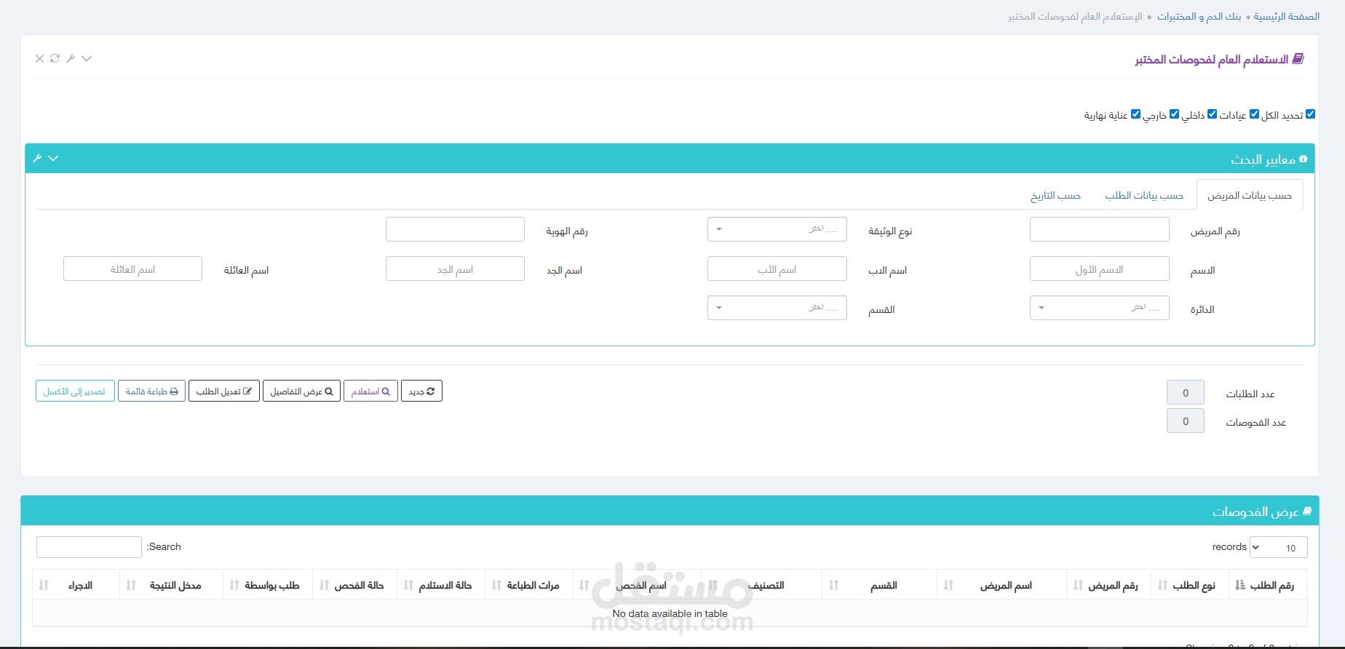The width and height of the screenshot is (1345, 649).
Task: Sort table by مرات الطباعة column
Action: coord(529,585)
